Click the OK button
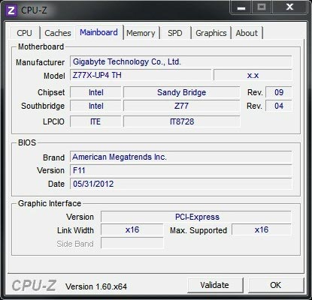Viewport: 312px width, 300px height. pos(276,285)
